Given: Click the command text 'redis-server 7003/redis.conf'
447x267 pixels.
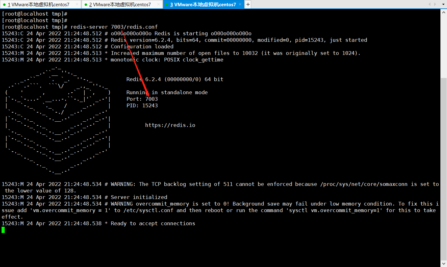Looking at the screenshot, I should 114,27.
